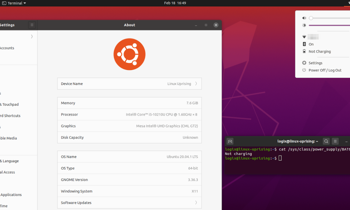Click the brightness sun icon in system menu
Image resolution: width=350 pixels, height=210 pixels.
[x=304, y=25]
